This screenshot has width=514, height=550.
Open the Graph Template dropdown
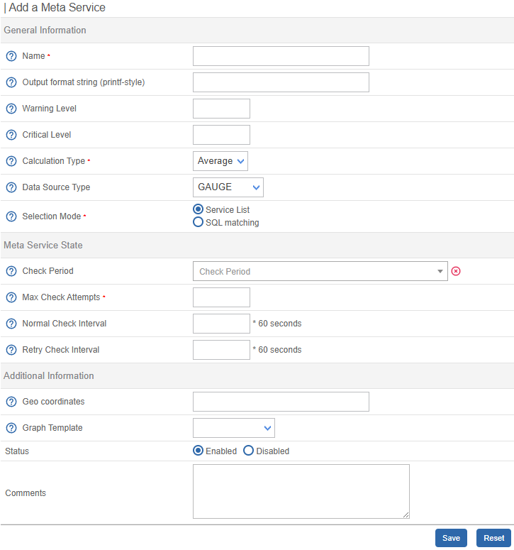233,428
